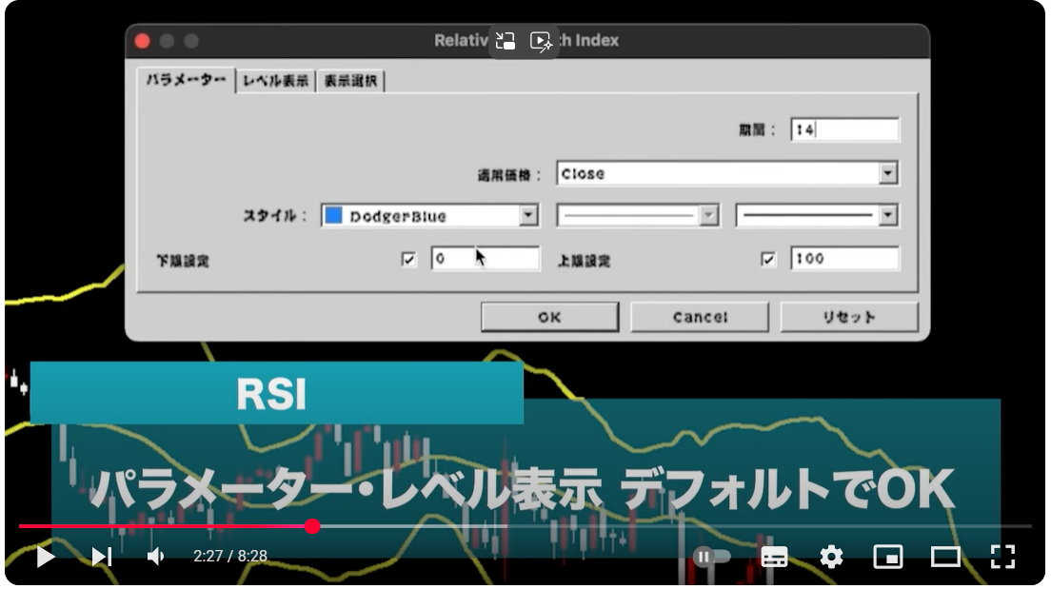Enter full screen mode

(1002, 557)
